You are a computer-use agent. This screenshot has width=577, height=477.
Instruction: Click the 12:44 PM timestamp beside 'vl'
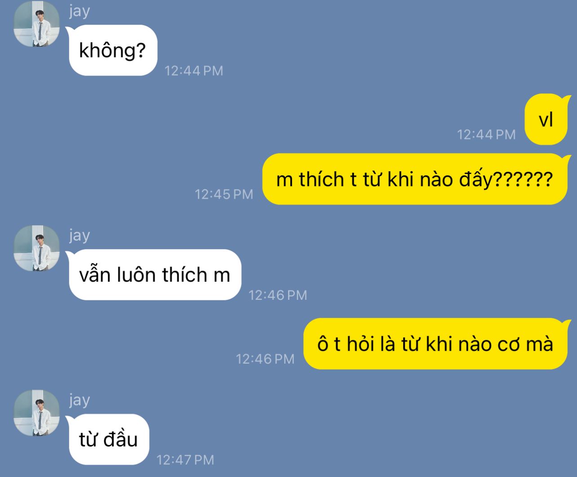pos(486,134)
